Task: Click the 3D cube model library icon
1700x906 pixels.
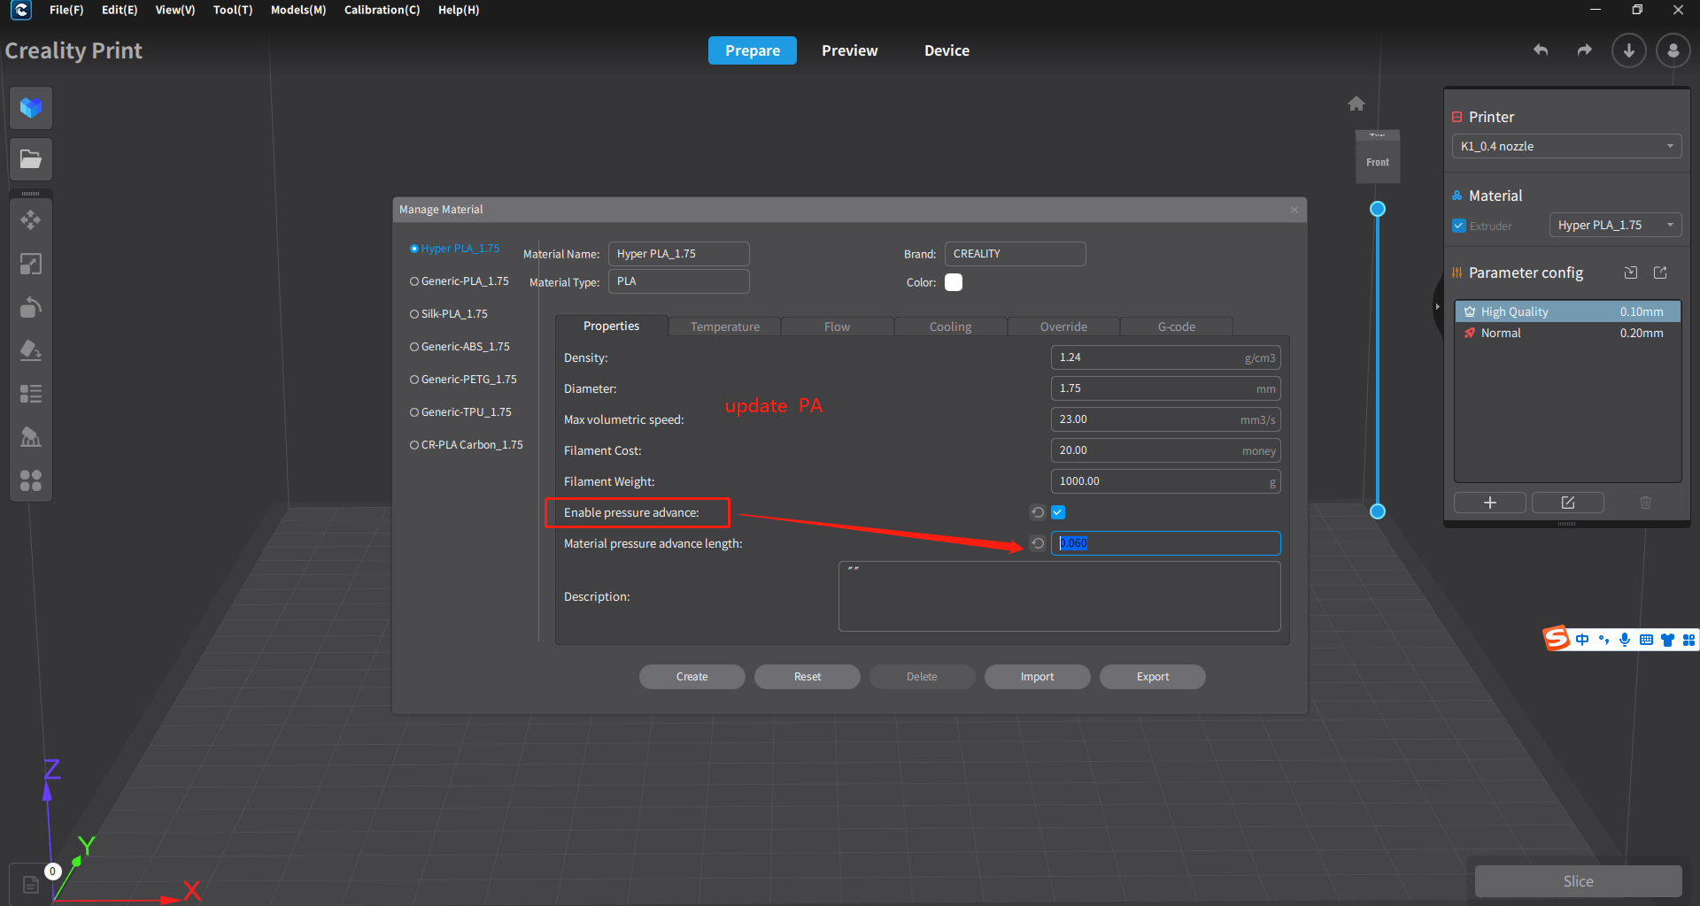Action: coord(31,108)
